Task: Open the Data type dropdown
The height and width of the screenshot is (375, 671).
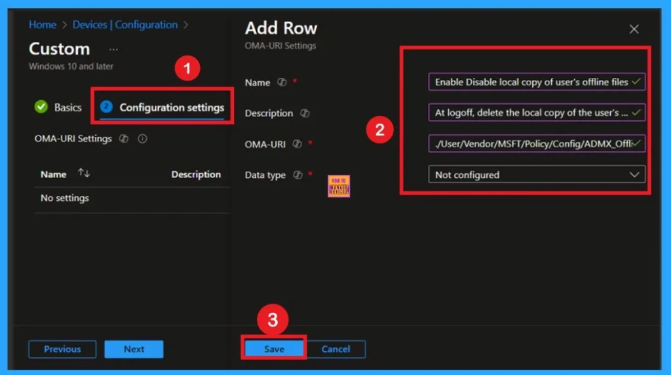Action: [x=537, y=175]
